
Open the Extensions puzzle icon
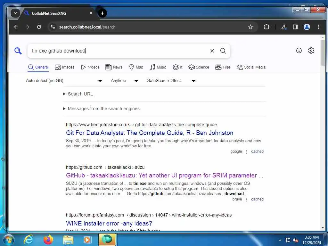pyautogui.click(x=266, y=27)
